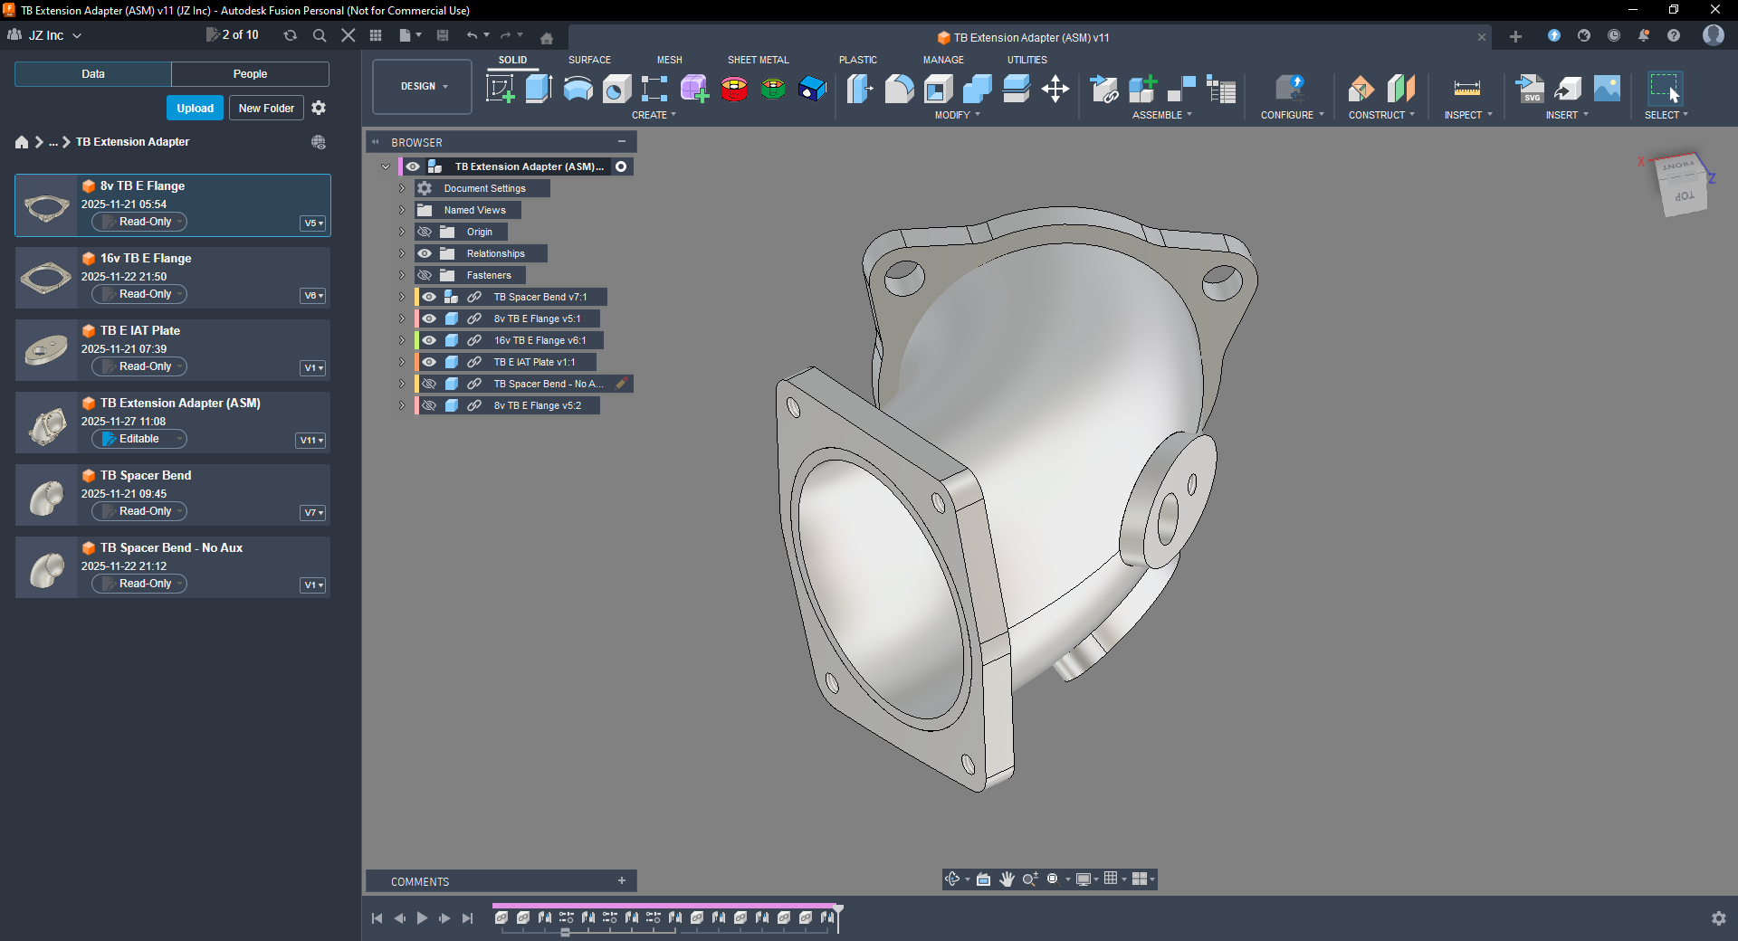This screenshot has height=941, width=1738.
Task: Play the design timeline
Action: [422, 917]
